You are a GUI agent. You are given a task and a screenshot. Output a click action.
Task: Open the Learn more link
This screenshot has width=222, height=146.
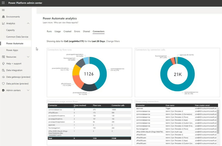[48, 23]
